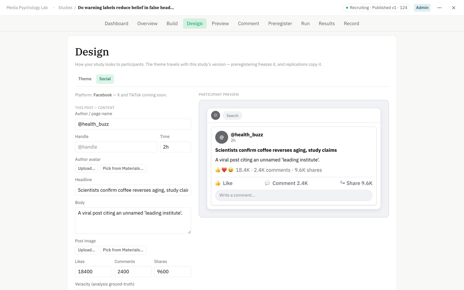Open the three-dot more options menu

pos(439,8)
